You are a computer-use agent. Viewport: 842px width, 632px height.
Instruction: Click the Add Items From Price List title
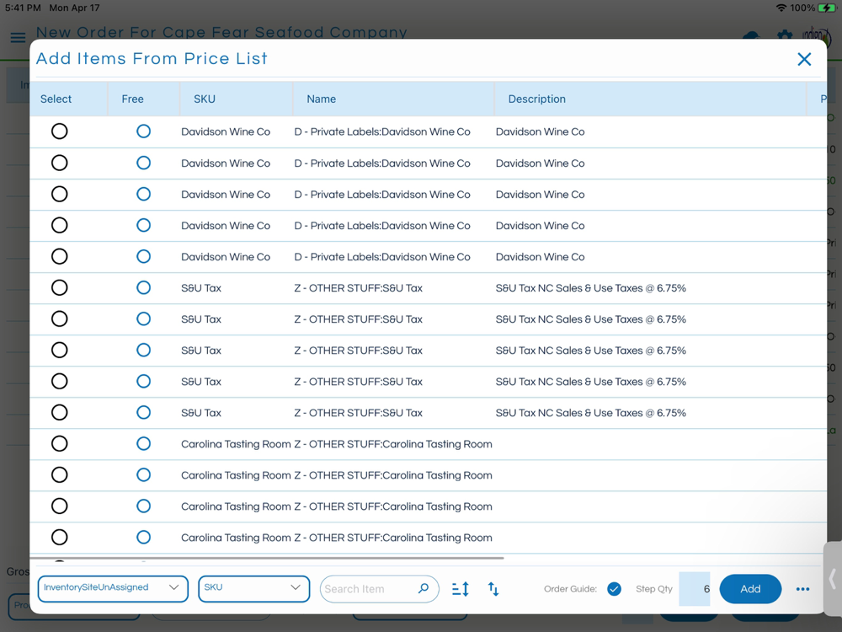click(x=152, y=59)
